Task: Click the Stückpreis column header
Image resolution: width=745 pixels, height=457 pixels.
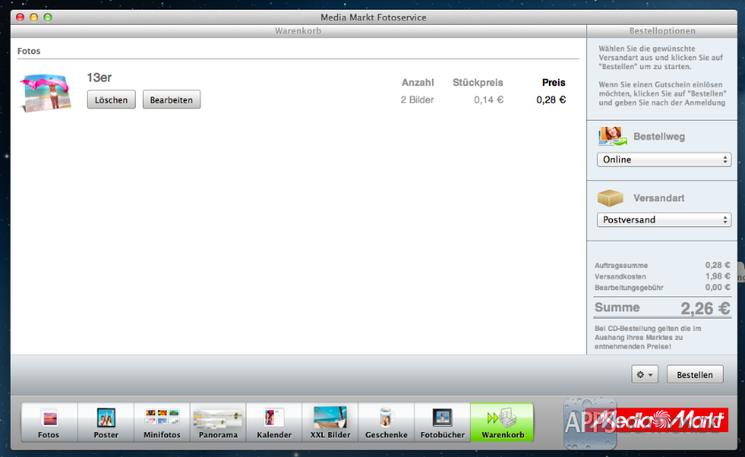Action: 477,83
